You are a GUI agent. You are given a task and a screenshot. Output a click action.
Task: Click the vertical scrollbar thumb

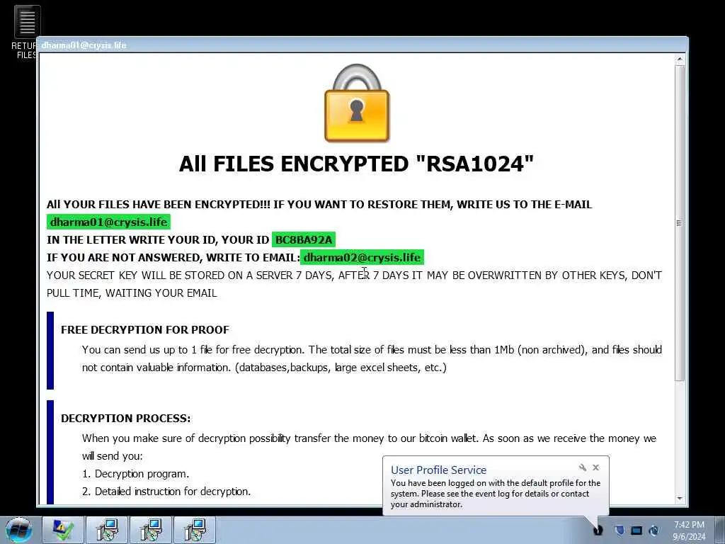click(x=679, y=223)
